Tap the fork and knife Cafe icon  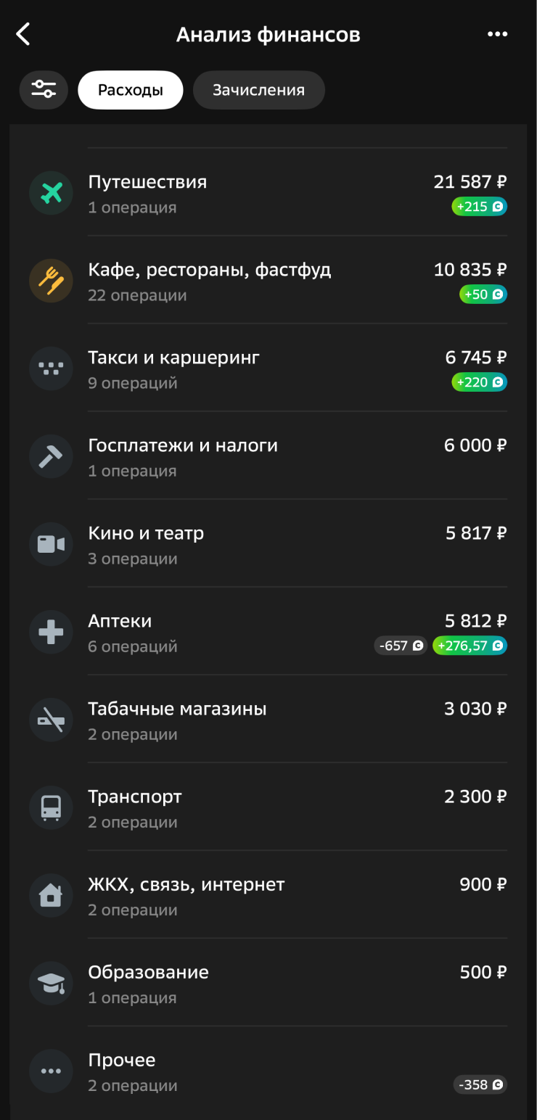pos(51,281)
